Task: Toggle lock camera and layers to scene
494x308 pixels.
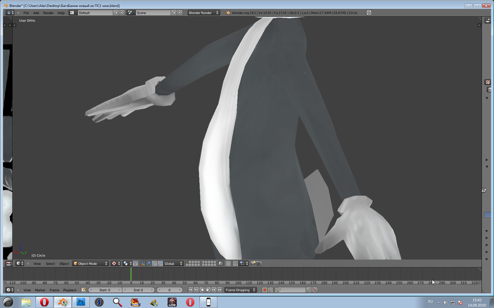Action: (221, 263)
